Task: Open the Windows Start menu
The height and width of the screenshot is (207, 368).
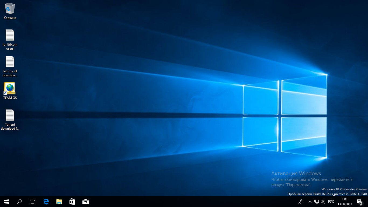Action: pos(6,202)
